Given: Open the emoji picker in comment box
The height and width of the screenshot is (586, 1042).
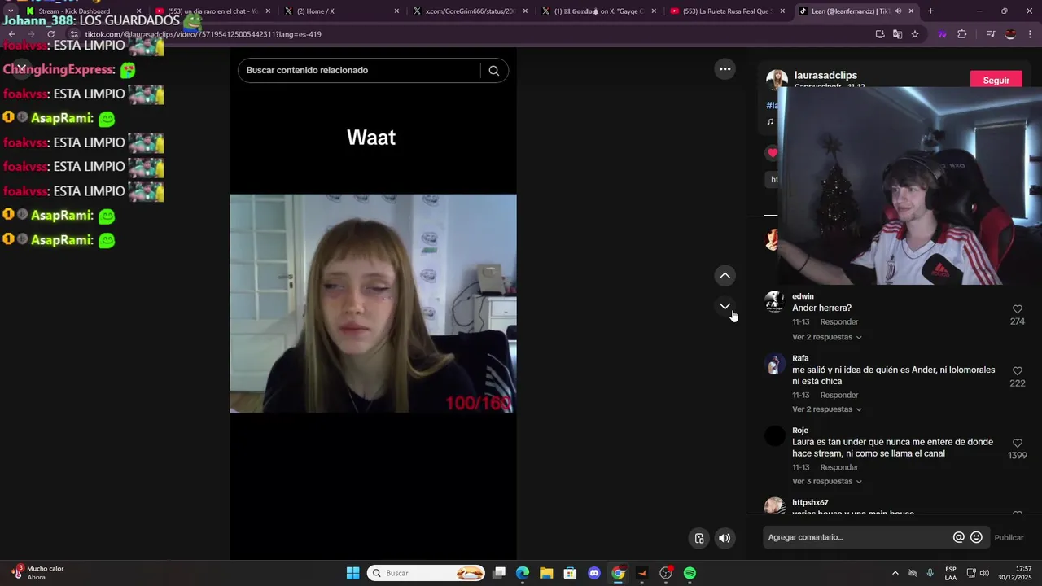Looking at the screenshot, I should [x=976, y=537].
